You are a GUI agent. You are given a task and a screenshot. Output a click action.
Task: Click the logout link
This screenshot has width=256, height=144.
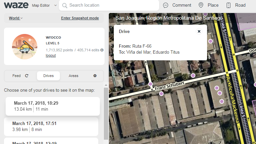click(51, 55)
